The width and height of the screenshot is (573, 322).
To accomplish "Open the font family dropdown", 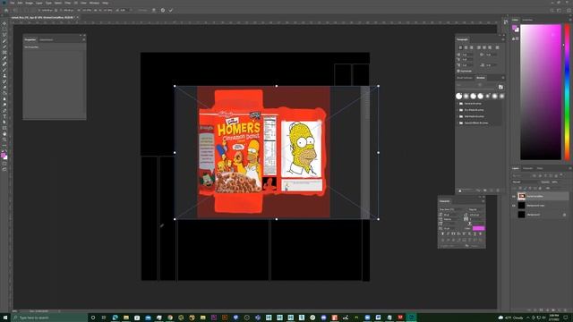I will 451,209.
